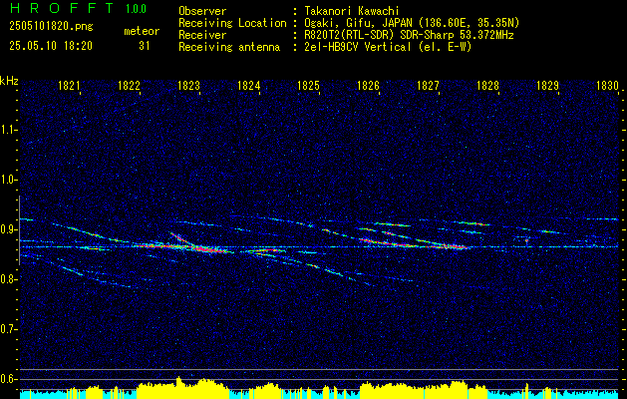This screenshot has width=627, height=399.
Task: Click the 0.7 kHz axis label
Action: (9, 329)
